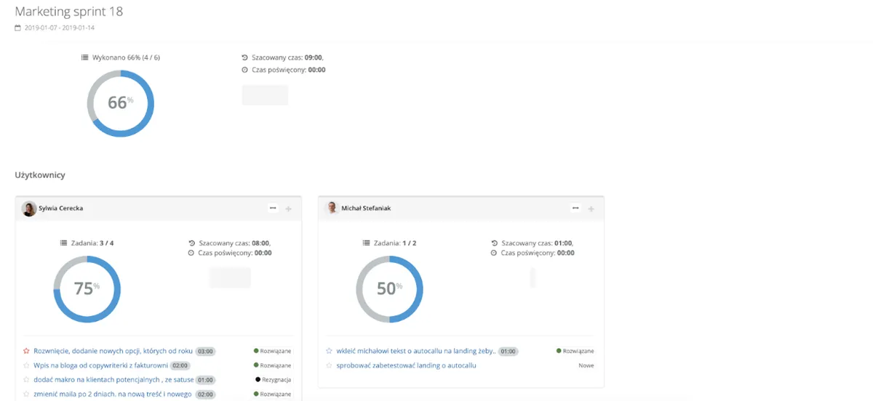Click the calendar icon beside the sprint dates
This screenshot has height=401, width=873.
[x=17, y=28]
